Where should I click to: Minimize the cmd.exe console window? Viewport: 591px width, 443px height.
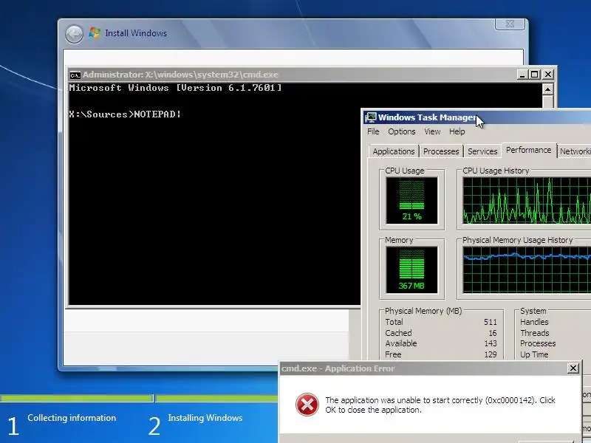(522, 75)
